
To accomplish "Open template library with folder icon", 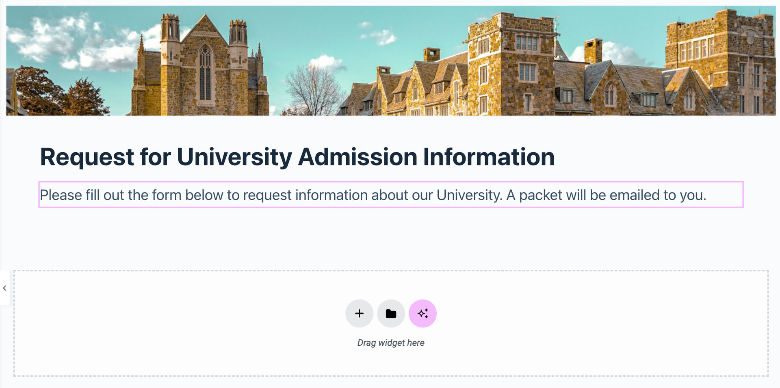I will point(391,314).
